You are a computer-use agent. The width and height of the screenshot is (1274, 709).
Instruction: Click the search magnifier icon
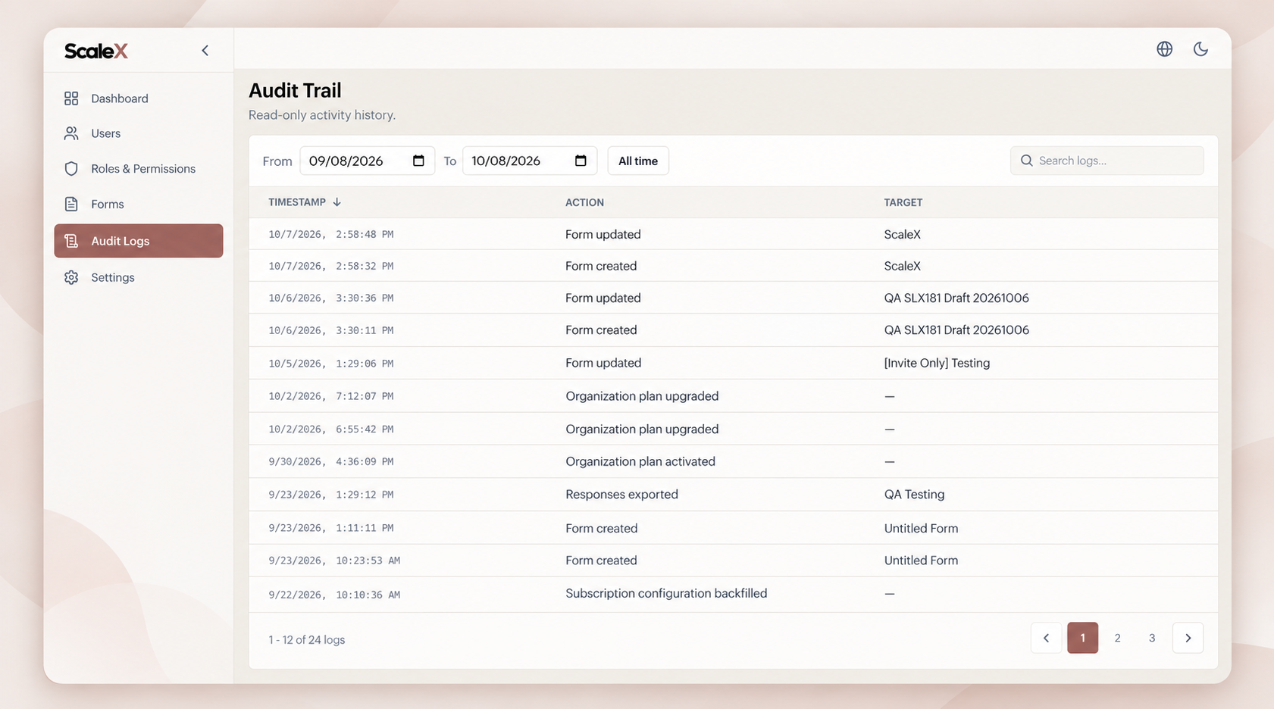point(1026,161)
